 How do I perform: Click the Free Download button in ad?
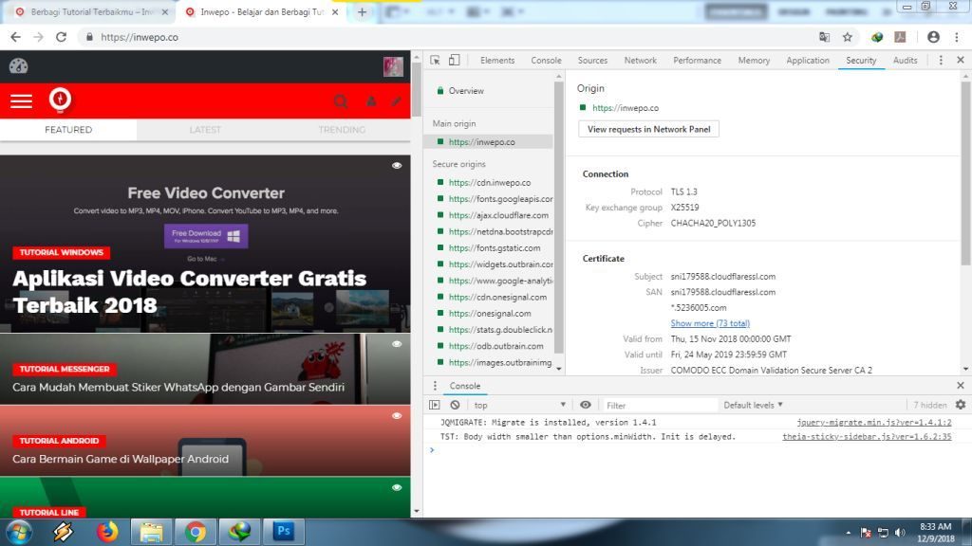[x=206, y=236]
